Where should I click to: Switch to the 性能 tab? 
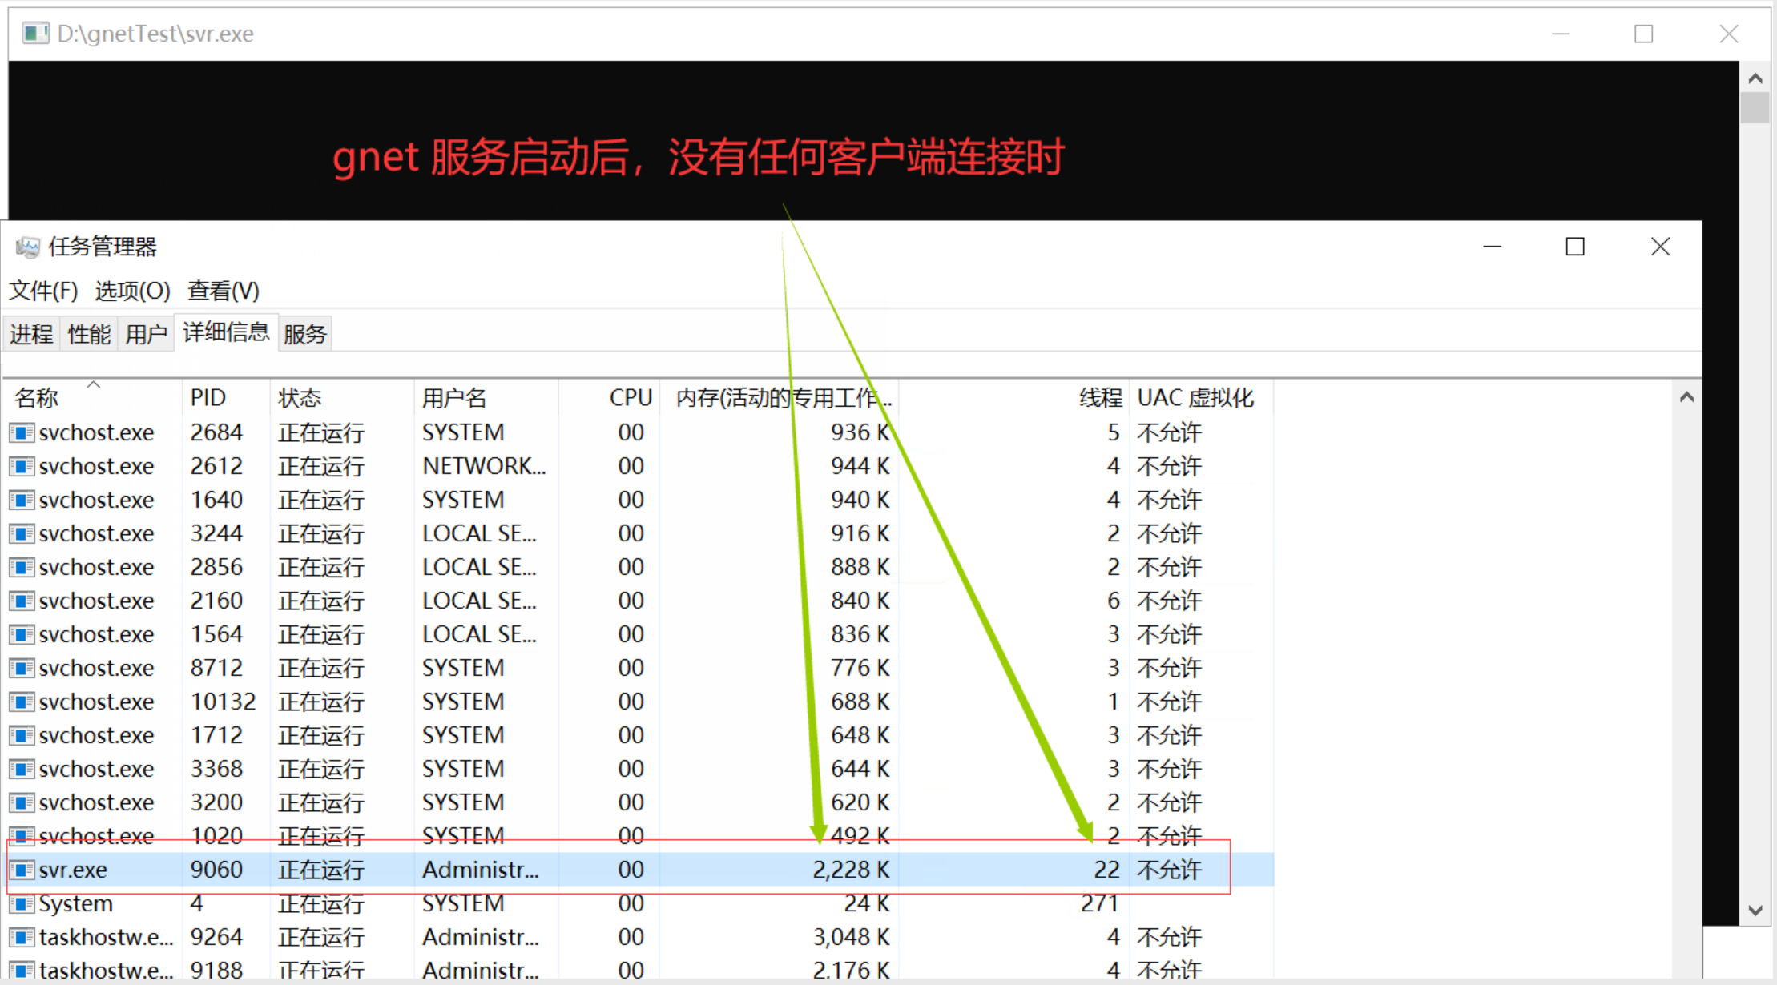point(88,333)
